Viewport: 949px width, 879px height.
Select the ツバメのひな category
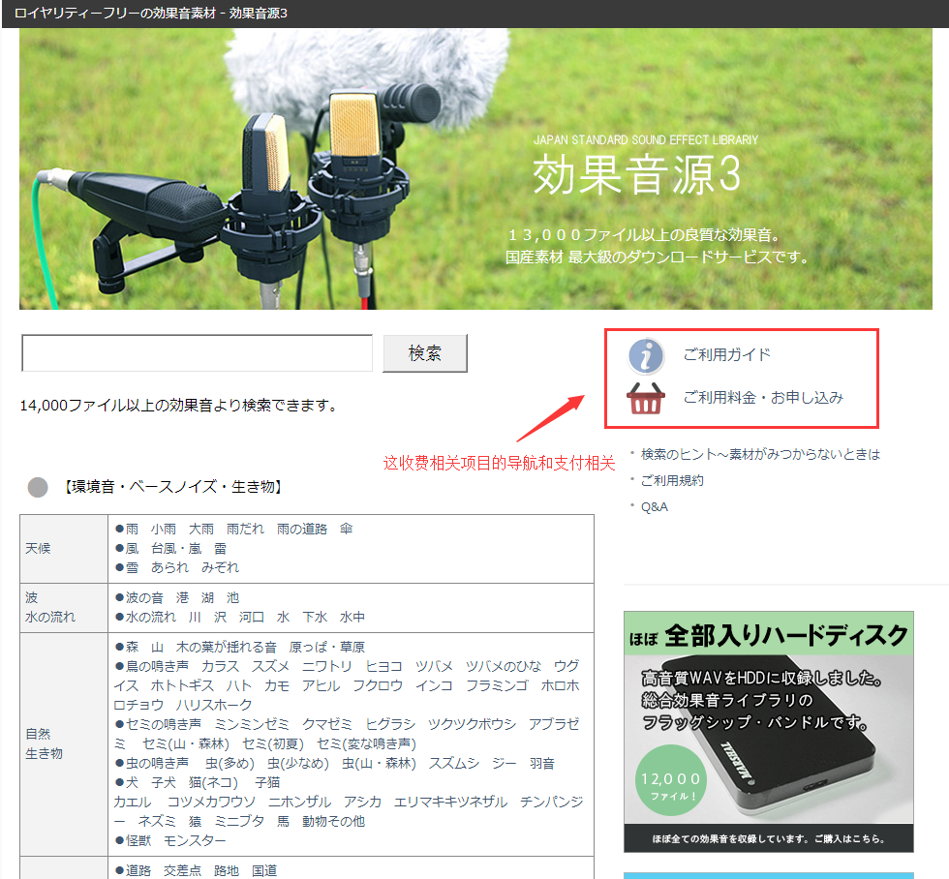coord(504,667)
